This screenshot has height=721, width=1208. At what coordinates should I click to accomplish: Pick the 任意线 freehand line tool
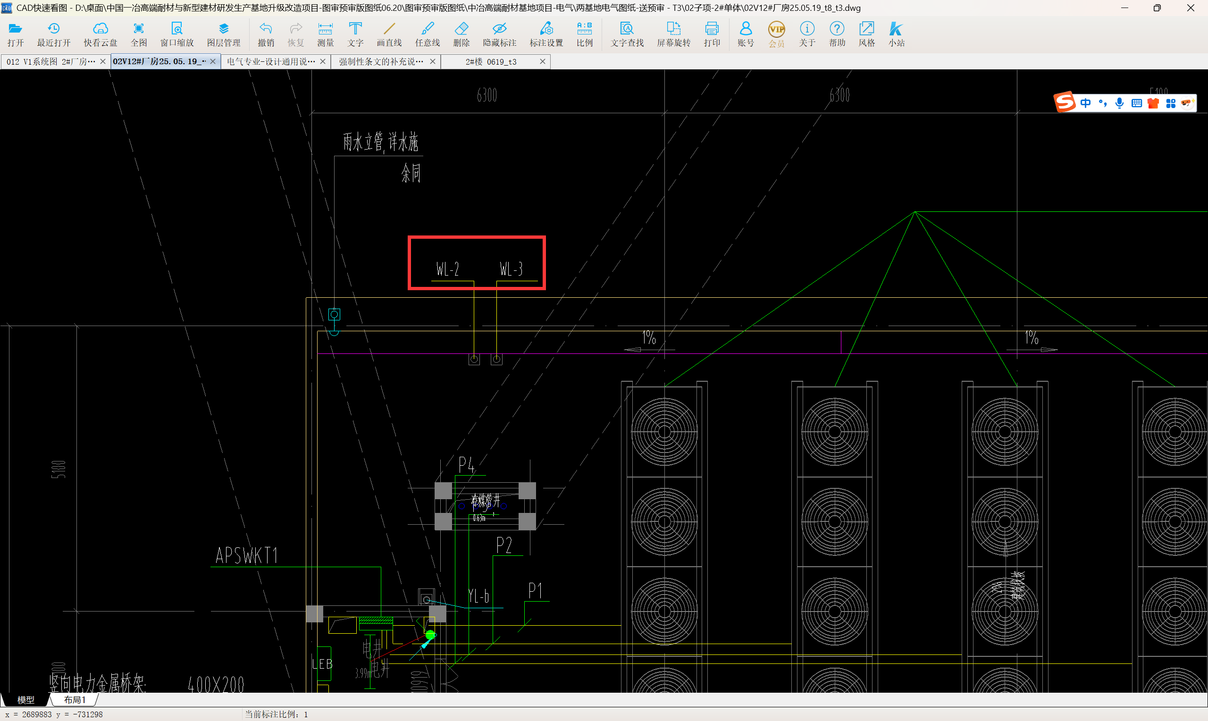(x=427, y=34)
